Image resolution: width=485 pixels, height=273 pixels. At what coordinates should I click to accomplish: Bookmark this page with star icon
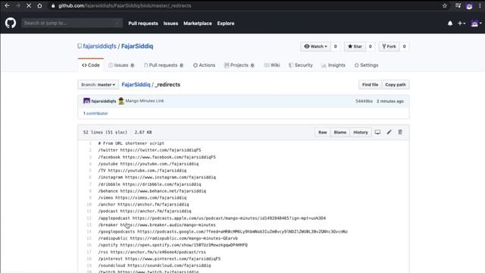tap(445, 5)
